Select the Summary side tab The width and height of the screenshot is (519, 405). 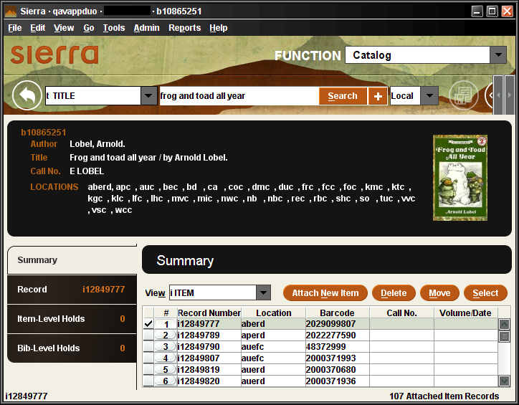[x=72, y=260]
